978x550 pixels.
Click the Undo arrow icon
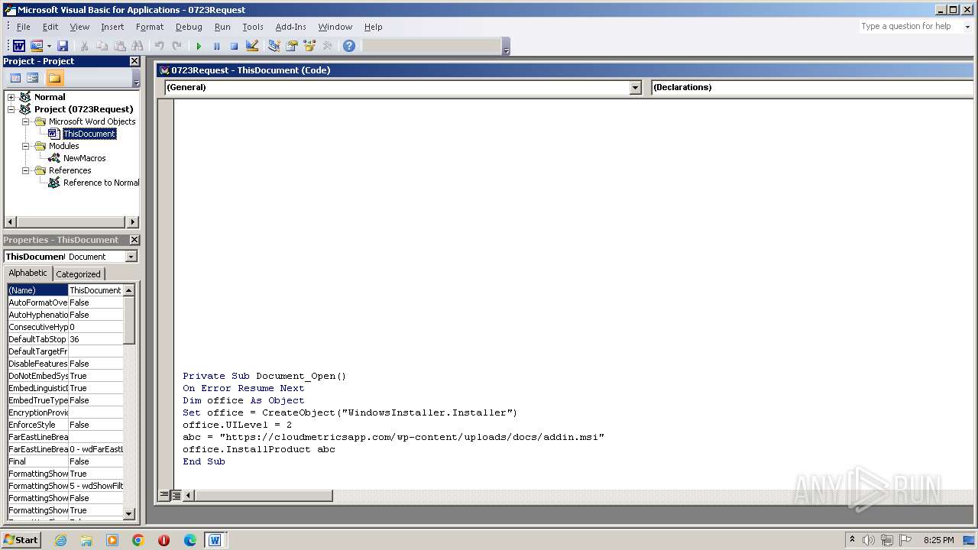click(x=159, y=46)
